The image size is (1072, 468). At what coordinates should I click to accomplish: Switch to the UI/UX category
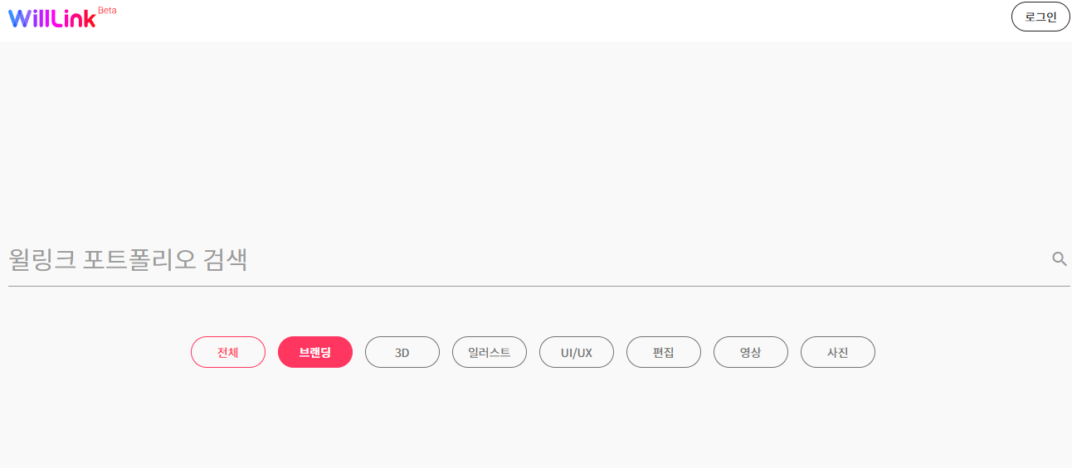tap(577, 352)
